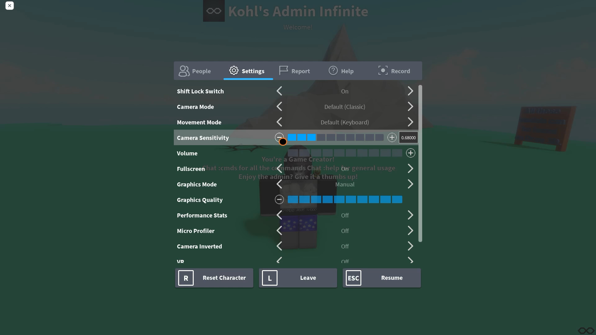Viewport: 596px width, 335px height.
Task: Select next Graphics Mode option
Action: (410, 184)
